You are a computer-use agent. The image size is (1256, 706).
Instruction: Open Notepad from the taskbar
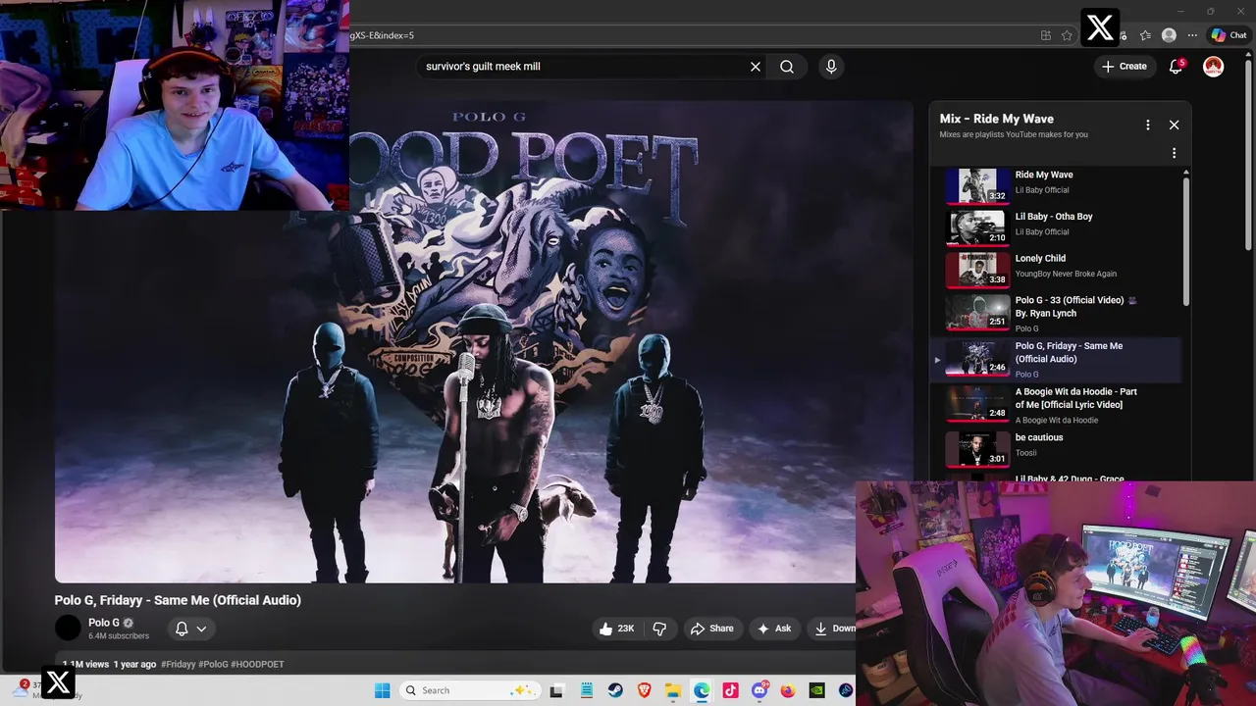coord(586,690)
